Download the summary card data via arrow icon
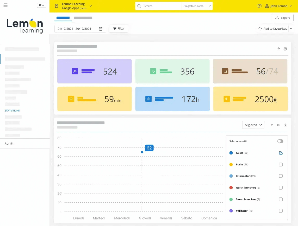This screenshot has width=298, height=226. coord(279,49)
